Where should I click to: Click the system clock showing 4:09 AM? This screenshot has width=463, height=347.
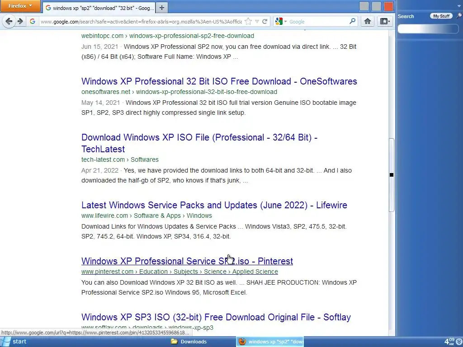(x=449, y=342)
